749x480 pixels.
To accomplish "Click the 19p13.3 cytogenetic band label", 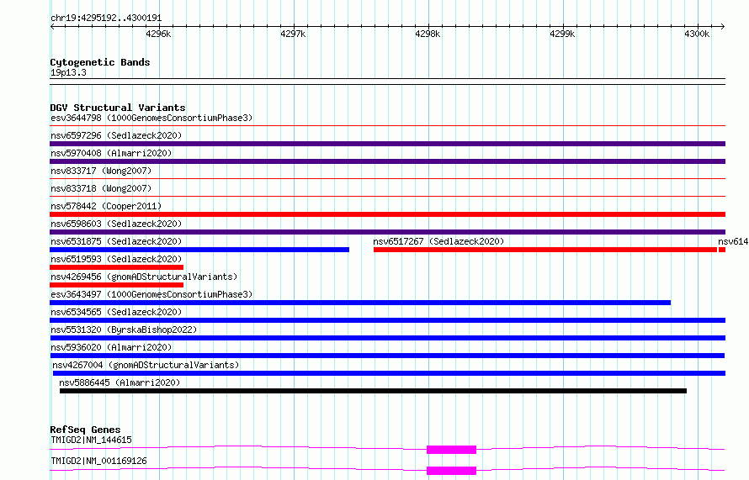I will [x=68, y=72].
